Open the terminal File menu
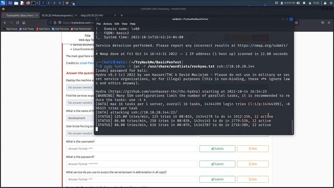The height and width of the screenshot is (188, 334). [x=99, y=24]
